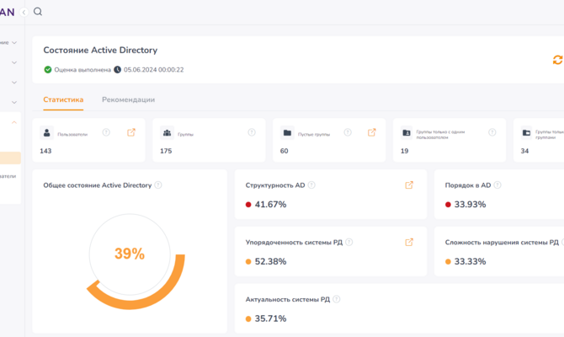The image size is (564, 337).
Task: Switch to the Рекомендации tab
Action: 128,99
